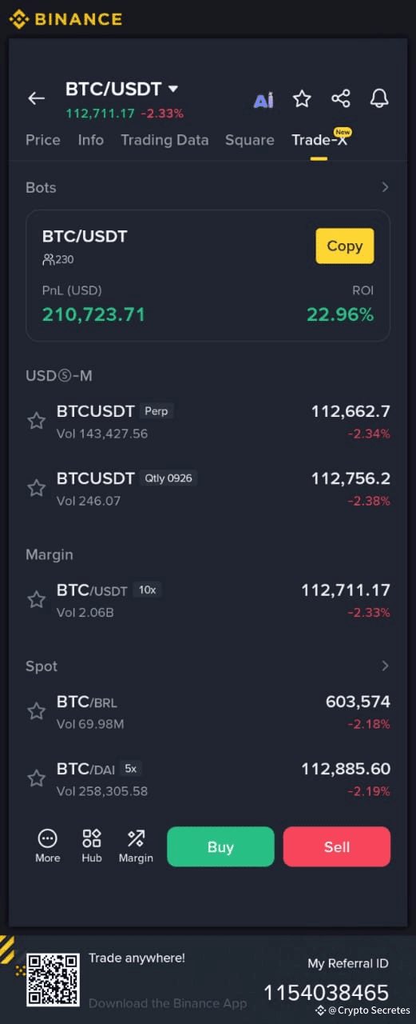Expand the Spot section chevron

click(385, 666)
